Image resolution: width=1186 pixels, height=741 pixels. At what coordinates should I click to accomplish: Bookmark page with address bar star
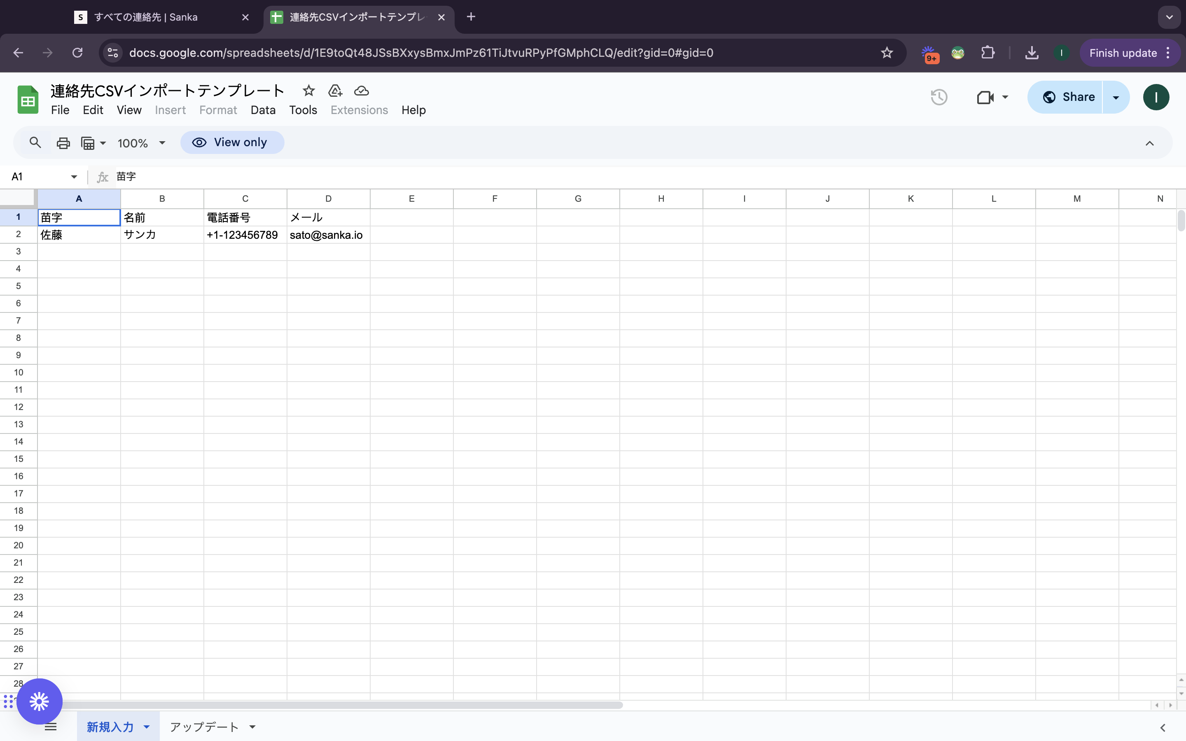coord(887,53)
